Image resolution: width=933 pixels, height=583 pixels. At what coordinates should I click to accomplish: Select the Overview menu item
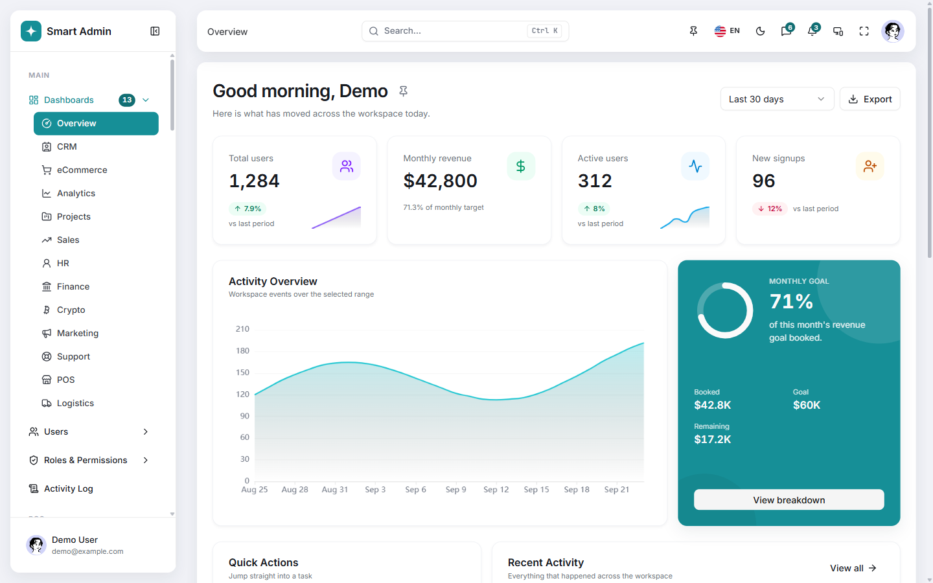(96, 124)
